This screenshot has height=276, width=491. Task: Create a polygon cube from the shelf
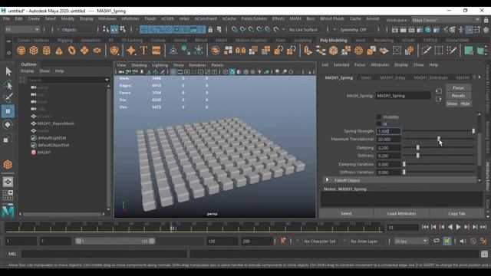coord(34,51)
